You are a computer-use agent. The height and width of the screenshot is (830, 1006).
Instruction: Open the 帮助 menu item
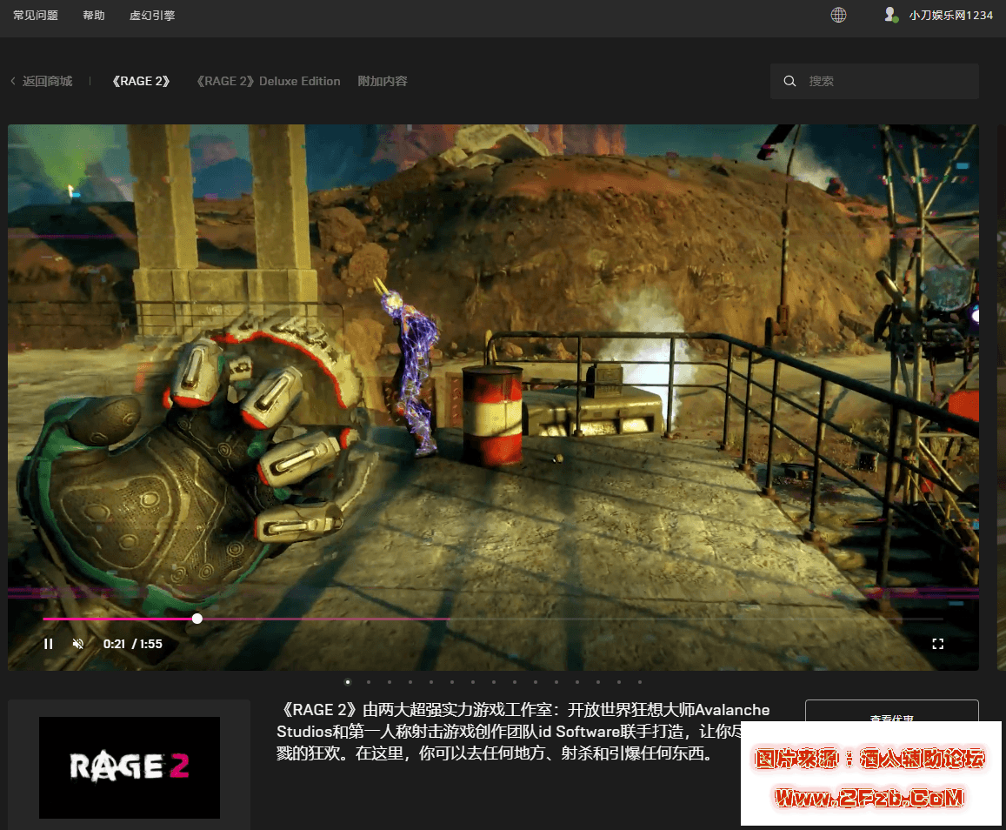(94, 15)
